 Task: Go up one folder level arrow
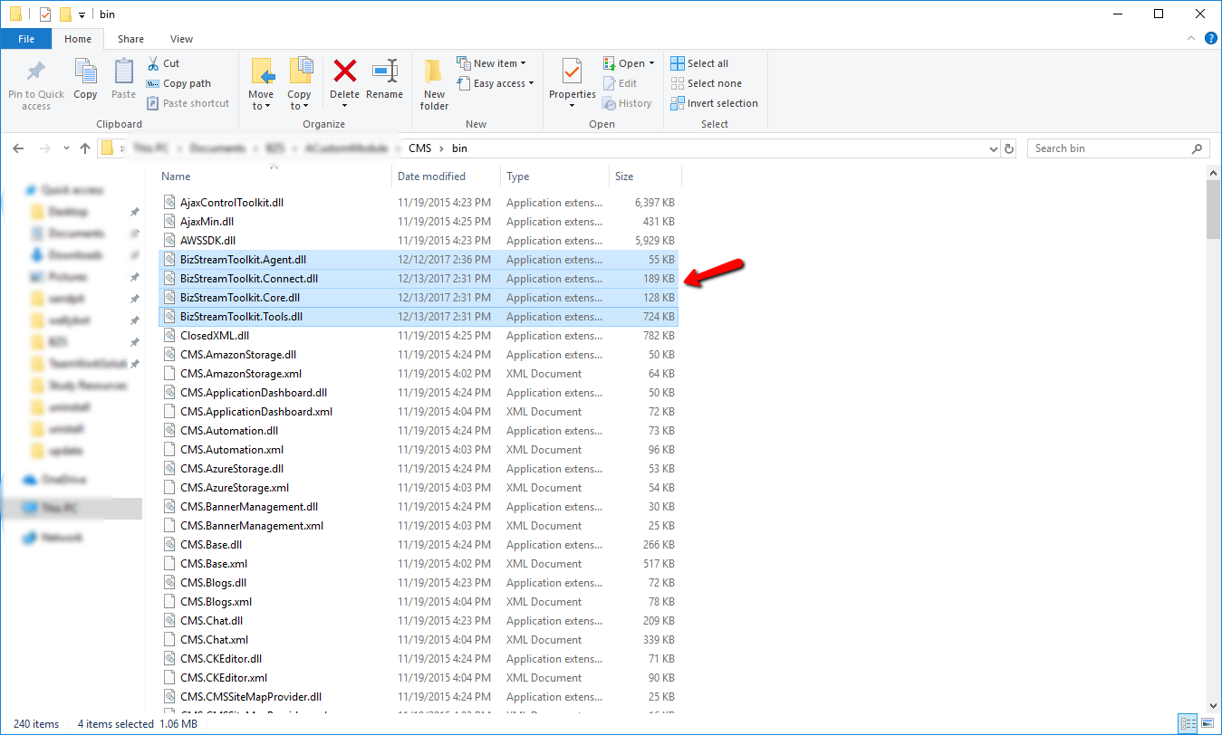[x=85, y=148]
